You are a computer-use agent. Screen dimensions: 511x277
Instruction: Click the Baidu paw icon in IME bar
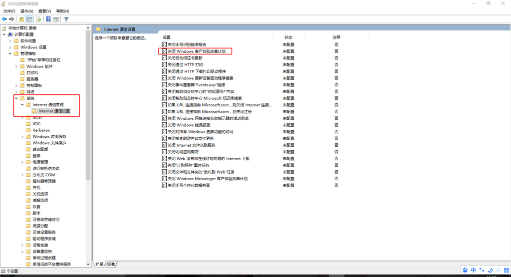click(x=465, y=270)
